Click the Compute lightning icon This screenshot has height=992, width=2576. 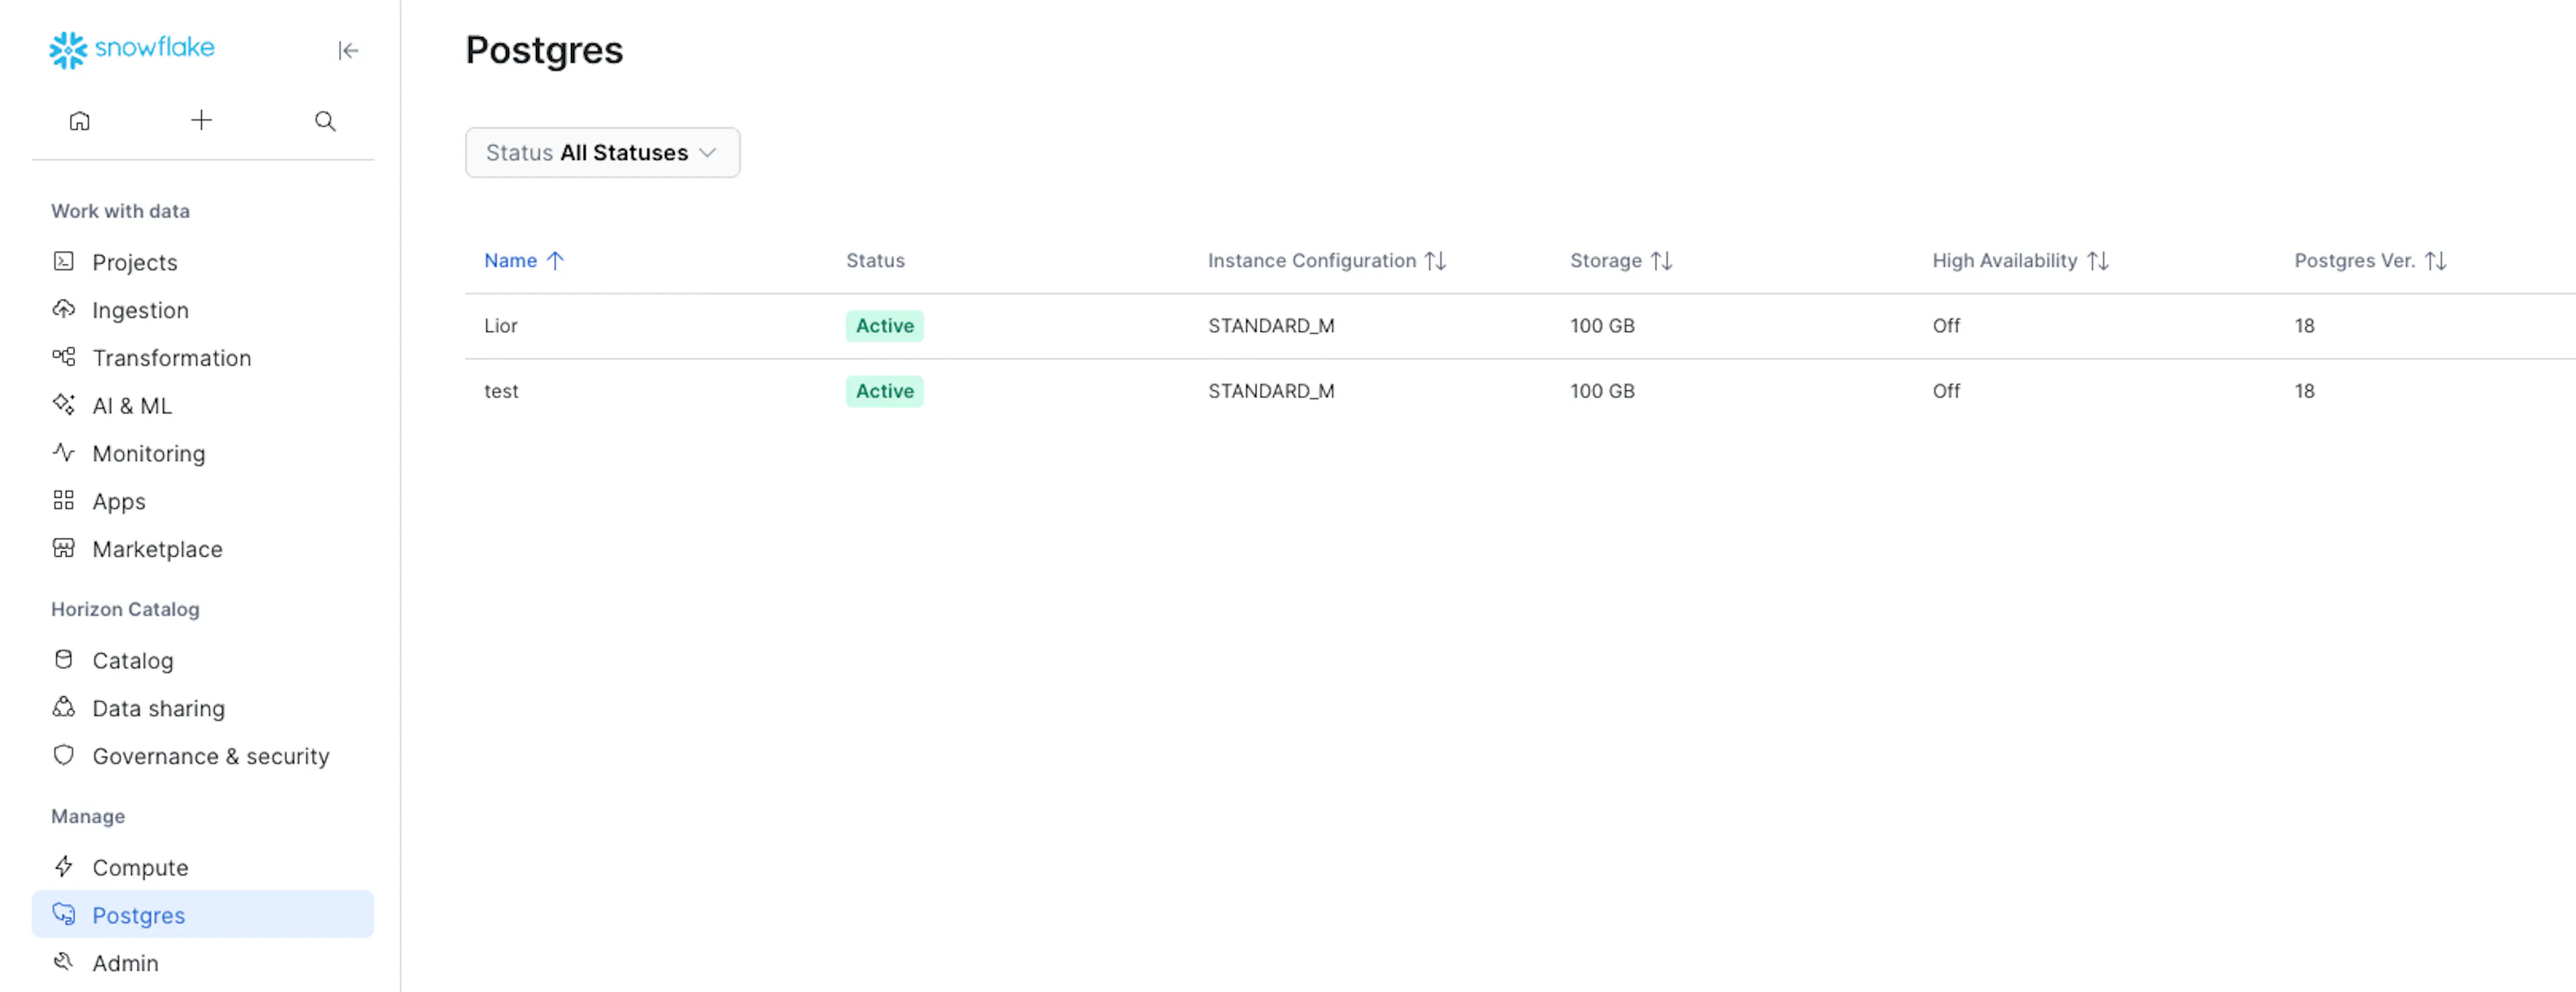(x=64, y=866)
